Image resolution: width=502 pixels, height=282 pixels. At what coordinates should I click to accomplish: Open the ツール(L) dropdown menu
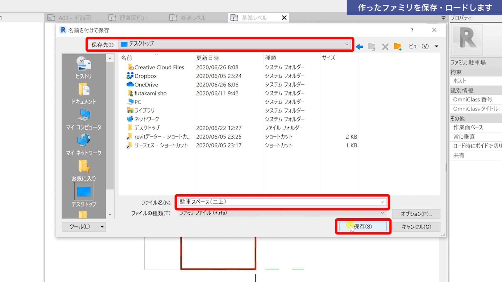(x=84, y=227)
